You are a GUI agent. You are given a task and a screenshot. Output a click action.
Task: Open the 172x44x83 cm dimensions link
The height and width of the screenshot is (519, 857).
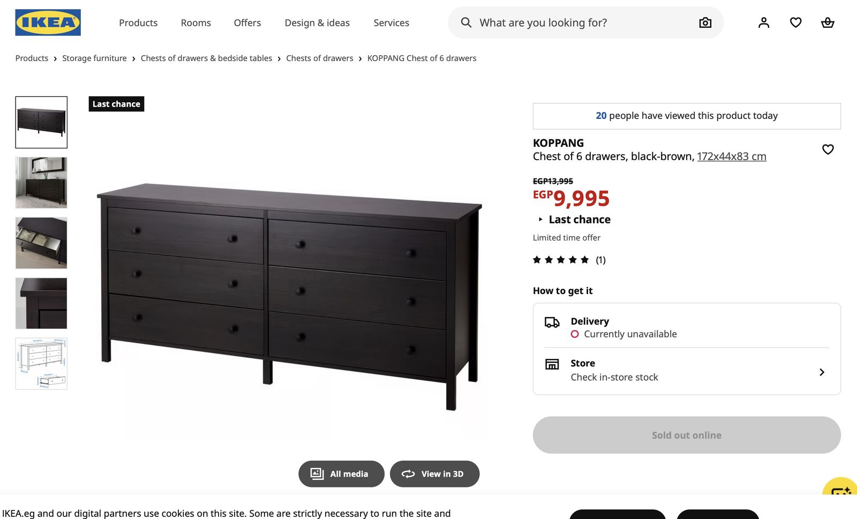tap(731, 156)
